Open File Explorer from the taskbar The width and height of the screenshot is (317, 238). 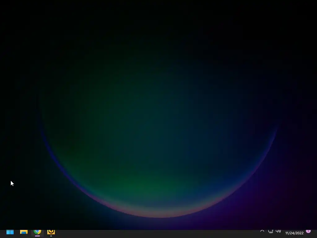point(24,232)
